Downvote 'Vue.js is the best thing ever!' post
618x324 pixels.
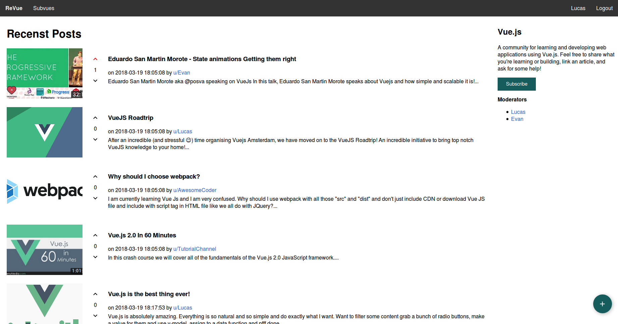coord(95,316)
